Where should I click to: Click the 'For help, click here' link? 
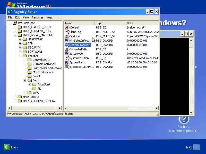coord(183,129)
